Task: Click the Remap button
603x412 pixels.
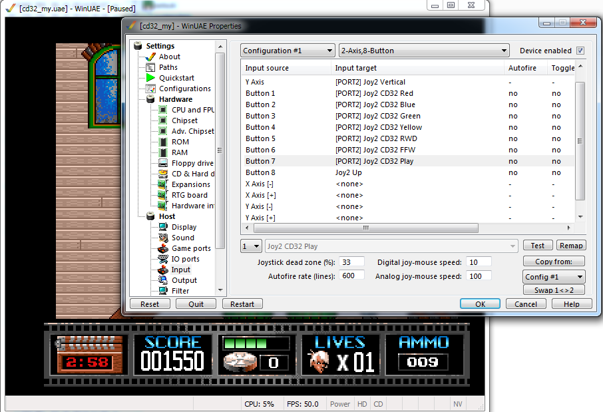Action: click(570, 246)
